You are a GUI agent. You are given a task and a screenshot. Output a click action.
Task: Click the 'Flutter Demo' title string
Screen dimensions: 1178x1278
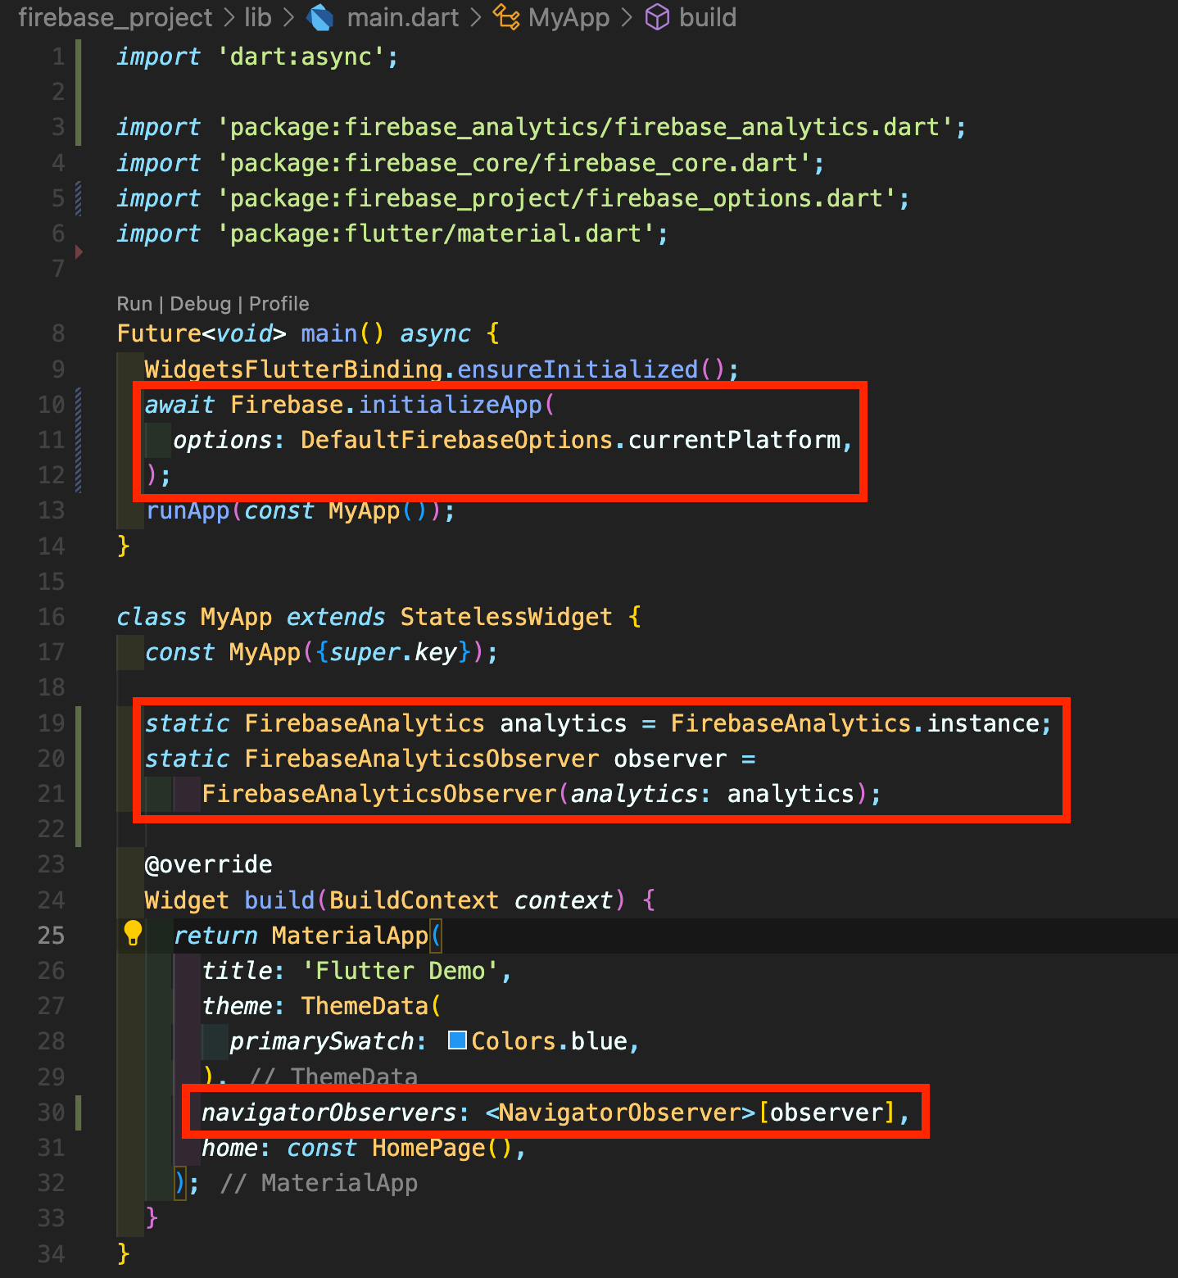pyautogui.click(x=400, y=971)
